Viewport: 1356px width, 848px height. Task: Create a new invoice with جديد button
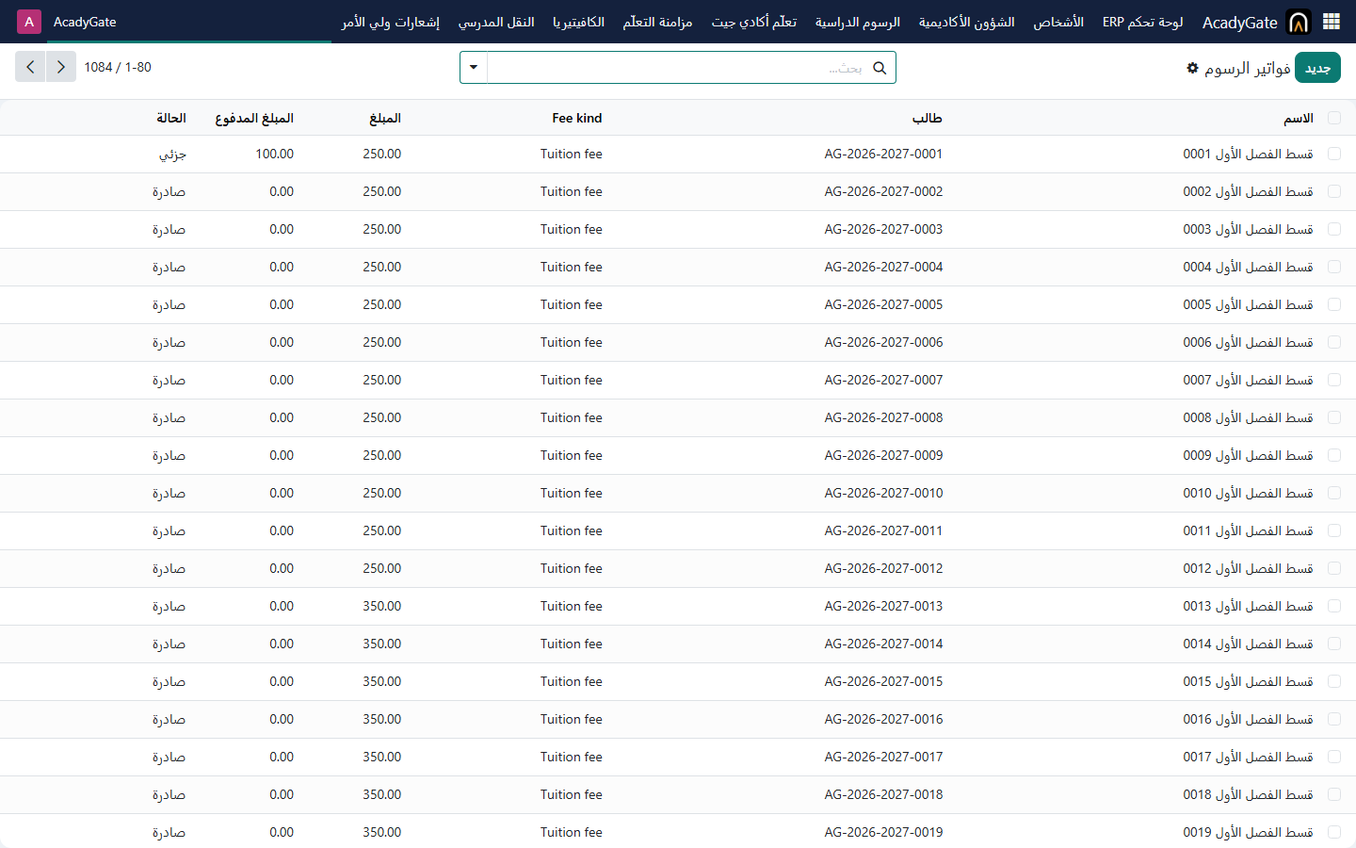pyautogui.click(x=1317, y=68)
